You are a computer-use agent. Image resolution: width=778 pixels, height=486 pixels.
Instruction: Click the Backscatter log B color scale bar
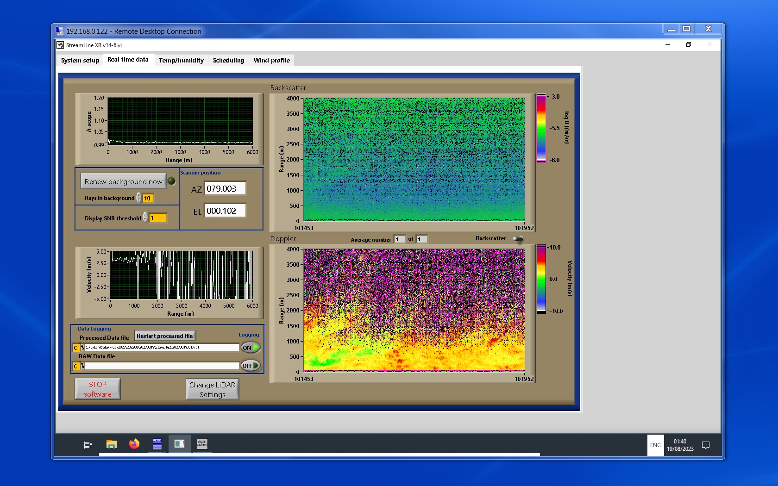click(541, 128)
